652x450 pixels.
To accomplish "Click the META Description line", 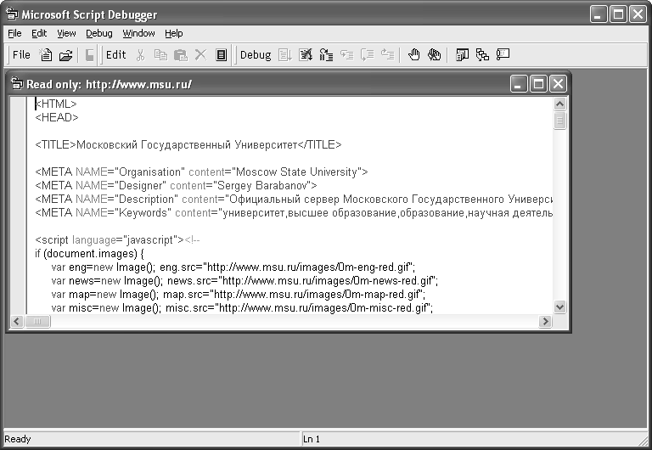I will [x=294, y=200].
